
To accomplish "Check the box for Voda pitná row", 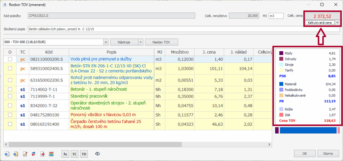I will [x=10, y=59].
